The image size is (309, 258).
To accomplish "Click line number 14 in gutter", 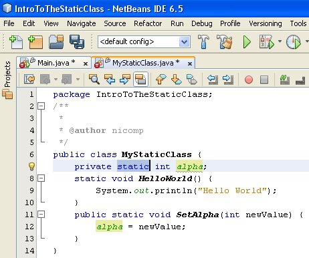I will click(x=29, y=251).
